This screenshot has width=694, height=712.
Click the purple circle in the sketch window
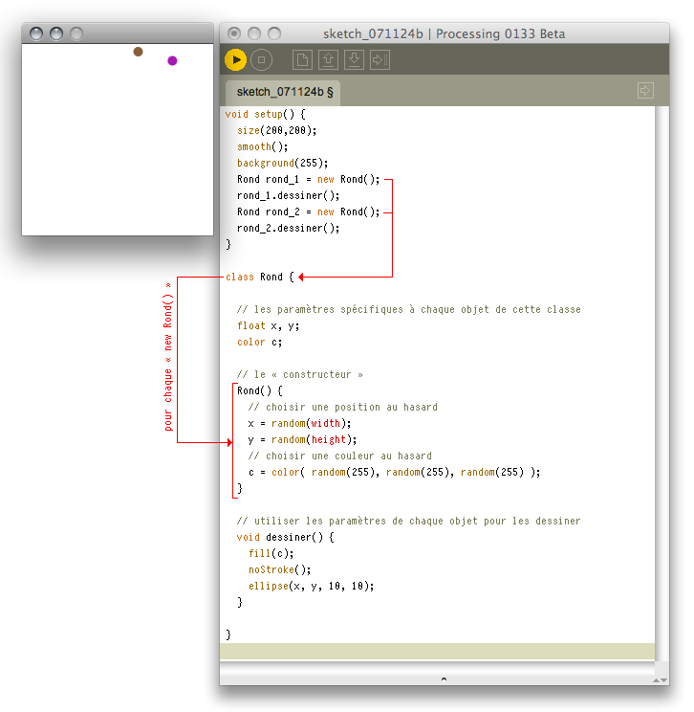point(172,60)
